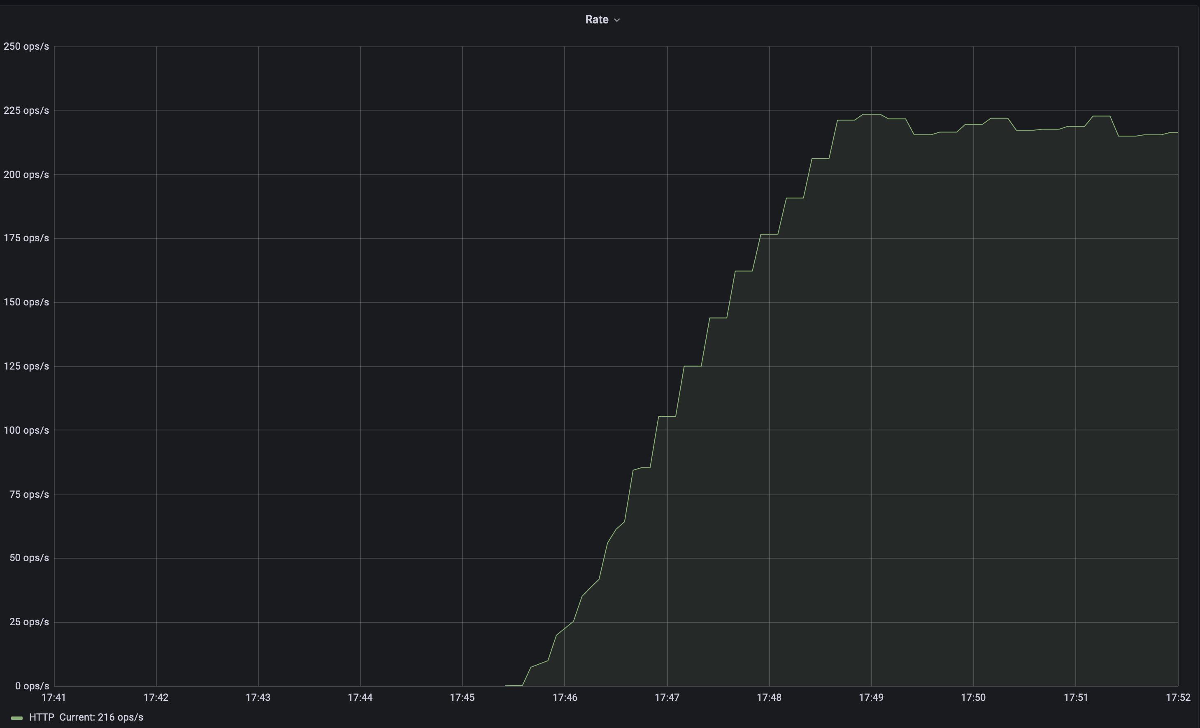Click the 125 ops/s axis label
Image resolution: width=1200 pixels, height=728 pixels.
click(26, 366)
